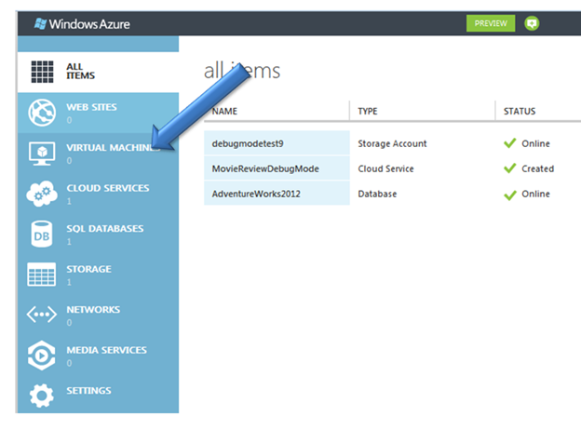Click the Media Services play icon
The width and height of the screenshot is (581, 430).
click(42, 356)
